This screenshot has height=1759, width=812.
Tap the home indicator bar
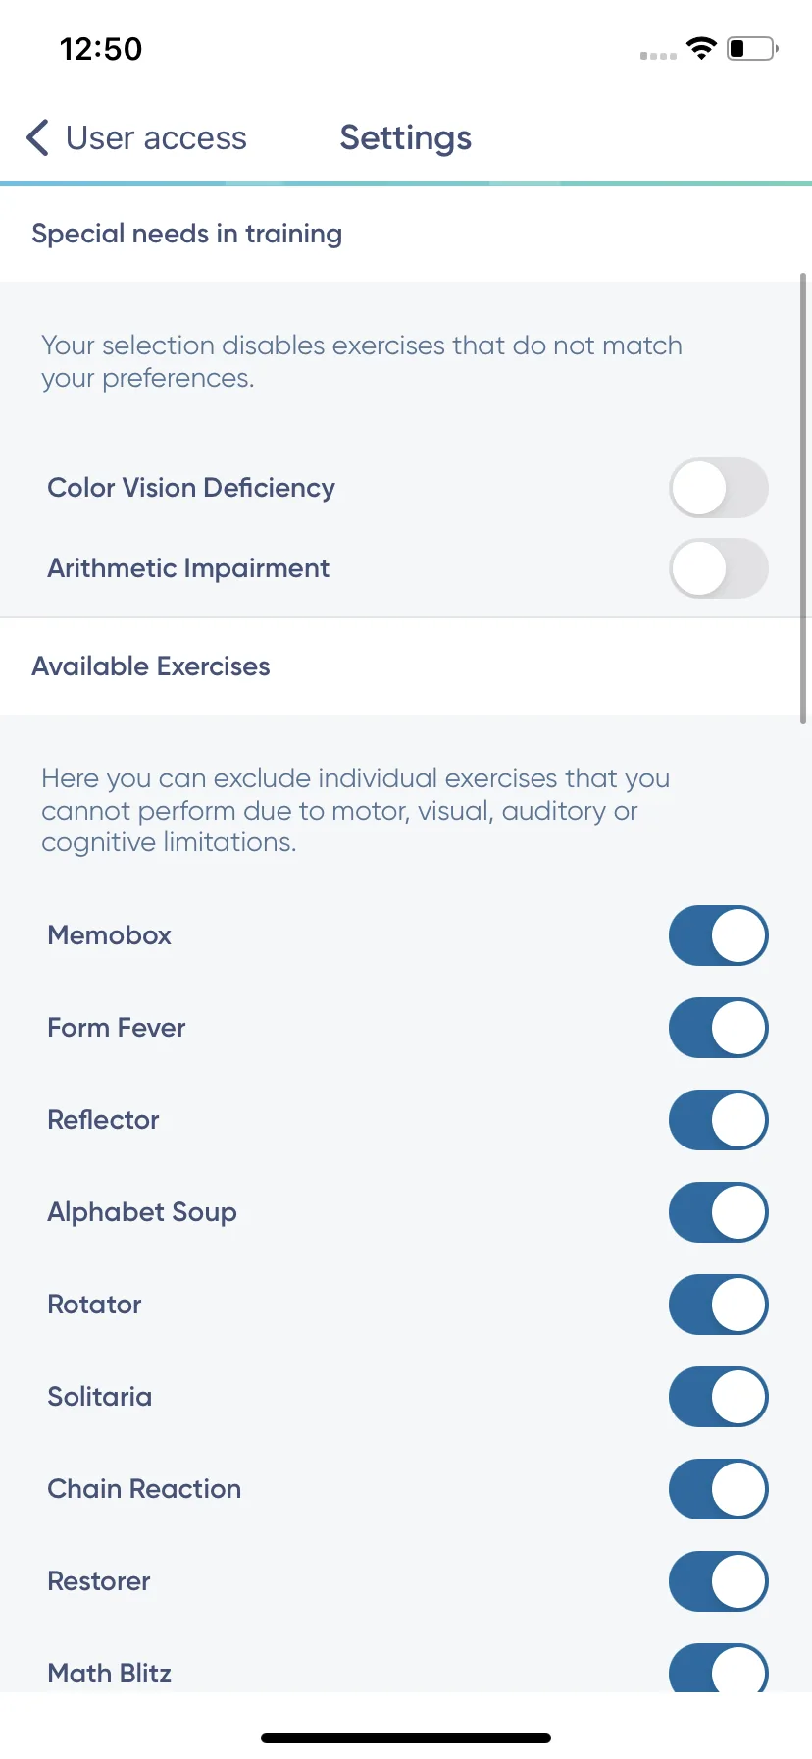[x=406, y=1738]
